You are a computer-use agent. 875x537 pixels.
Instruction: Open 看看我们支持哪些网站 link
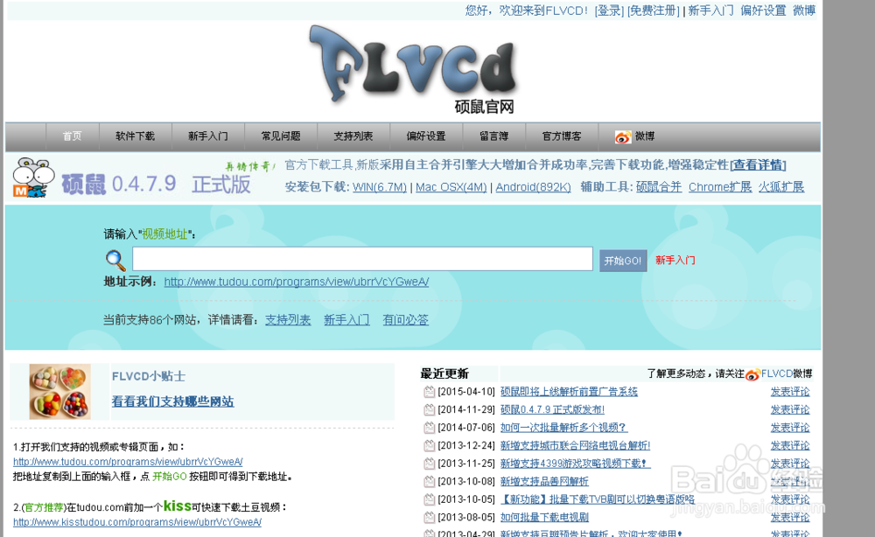(172, 401)
